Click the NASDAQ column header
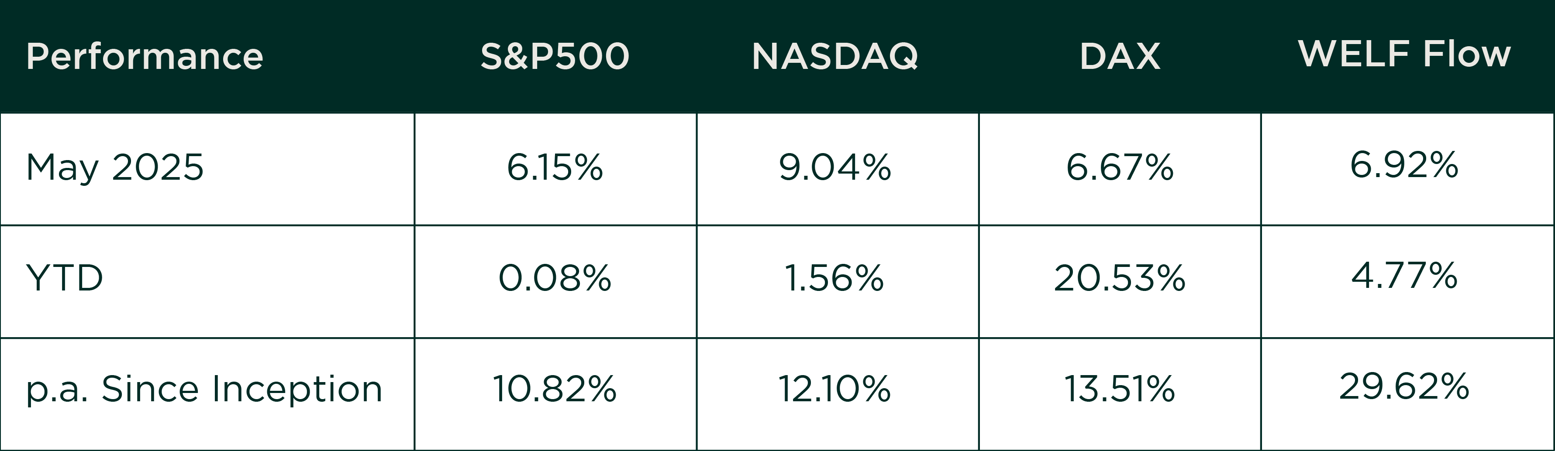 835,57
